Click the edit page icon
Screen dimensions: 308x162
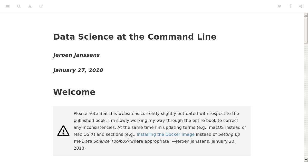[41, 6]
